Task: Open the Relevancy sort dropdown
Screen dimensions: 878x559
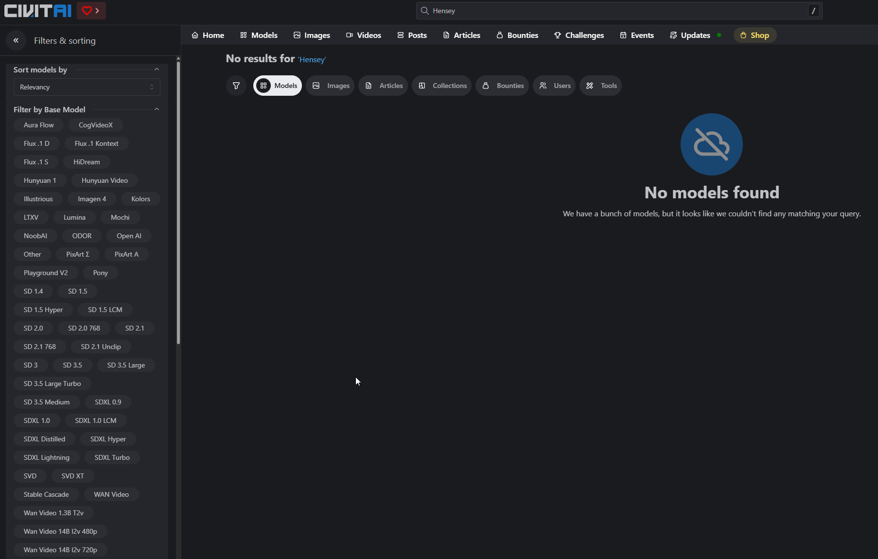Action: (87, 87)
